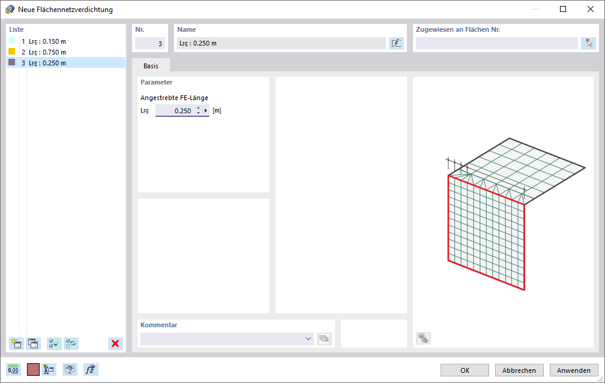This screenshot has height=383, width=605.
Task: Click the Nr. field
Action: (x=150, y=43)
